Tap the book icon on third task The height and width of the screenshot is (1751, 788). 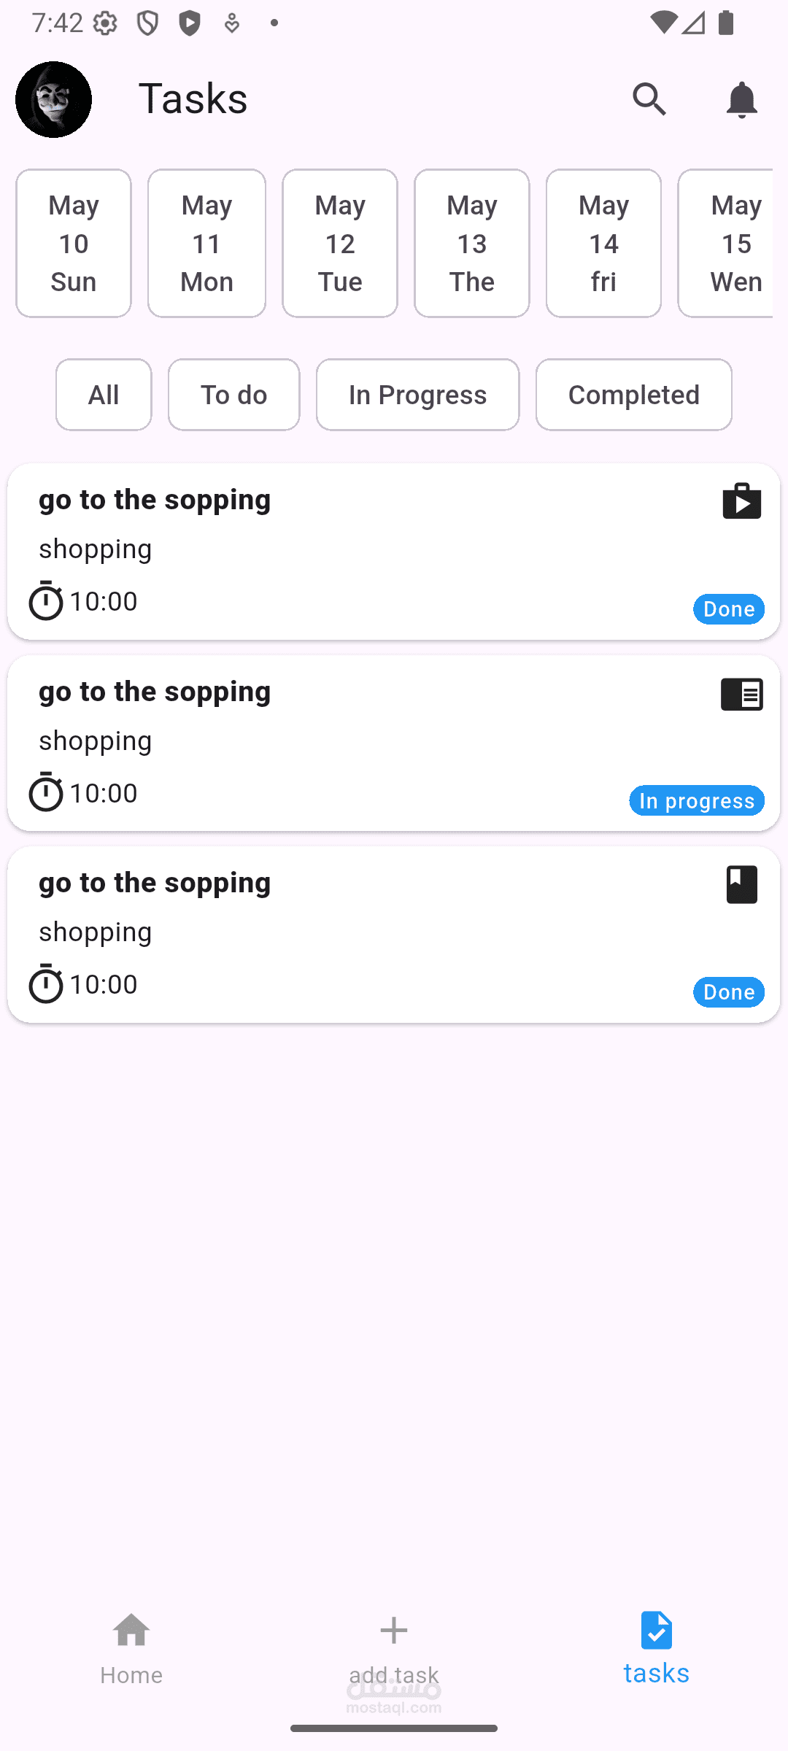[741, 884]
